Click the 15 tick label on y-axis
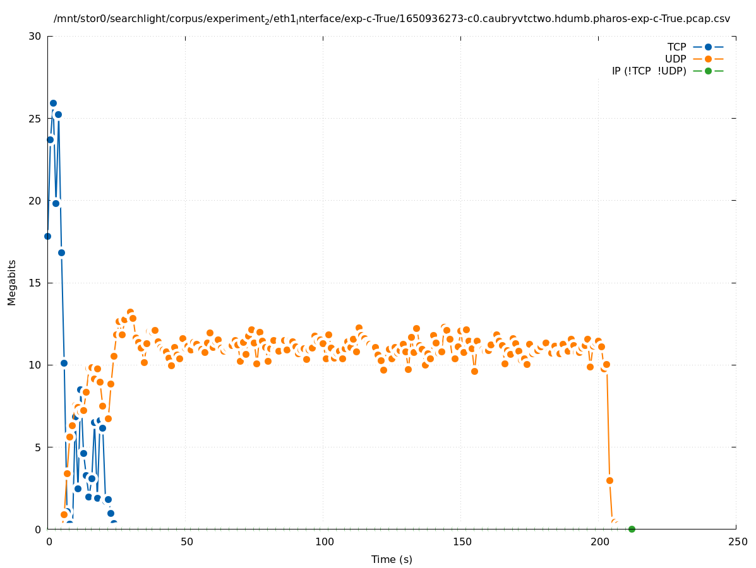756x568 pixels. point(35,283)
